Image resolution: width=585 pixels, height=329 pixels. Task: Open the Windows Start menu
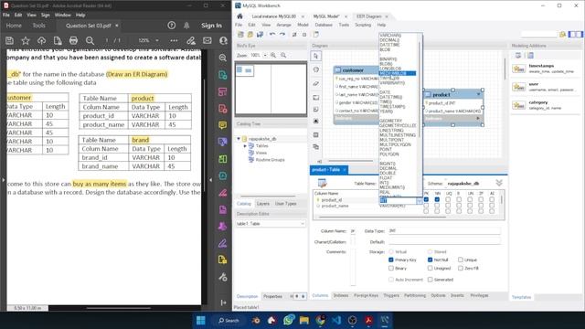coord(201,321)
